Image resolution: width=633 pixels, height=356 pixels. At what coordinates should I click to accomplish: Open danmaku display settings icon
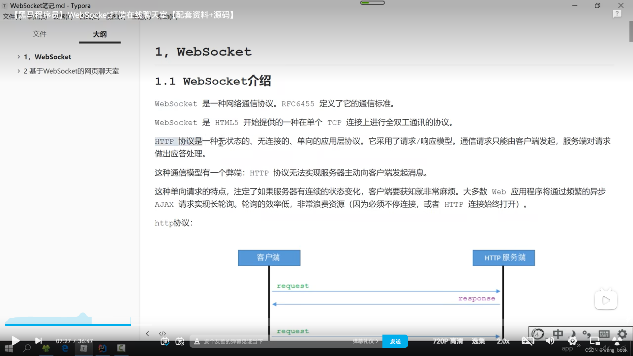[x=180, y=341]
